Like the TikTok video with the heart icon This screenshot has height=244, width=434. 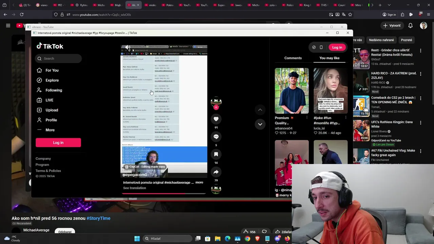216,119
